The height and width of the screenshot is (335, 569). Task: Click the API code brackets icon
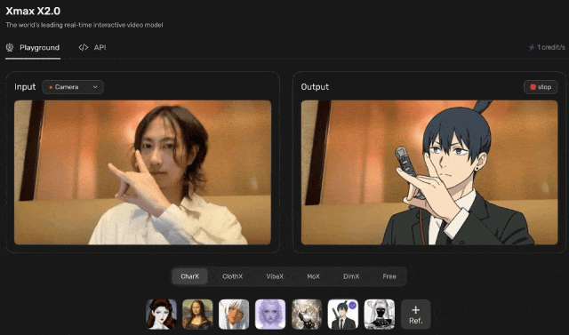[83, 47]
